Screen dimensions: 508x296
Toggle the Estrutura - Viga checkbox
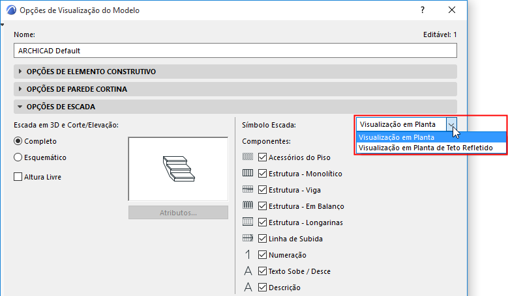click(262, 190)
